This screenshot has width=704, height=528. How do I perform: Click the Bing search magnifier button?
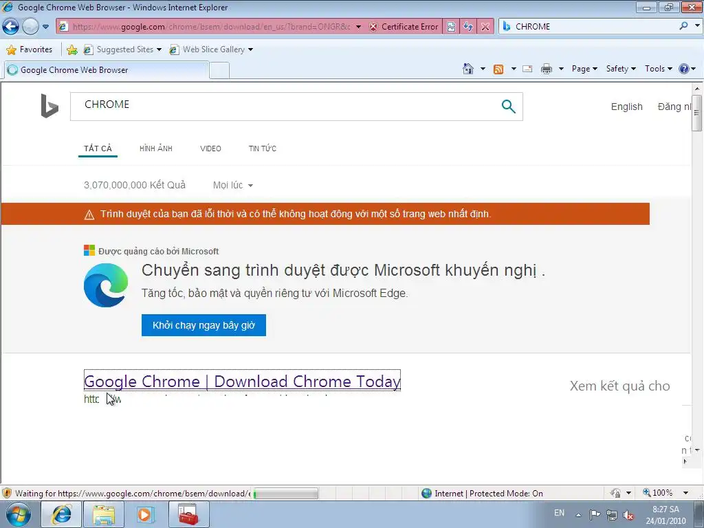coord(508,107)
